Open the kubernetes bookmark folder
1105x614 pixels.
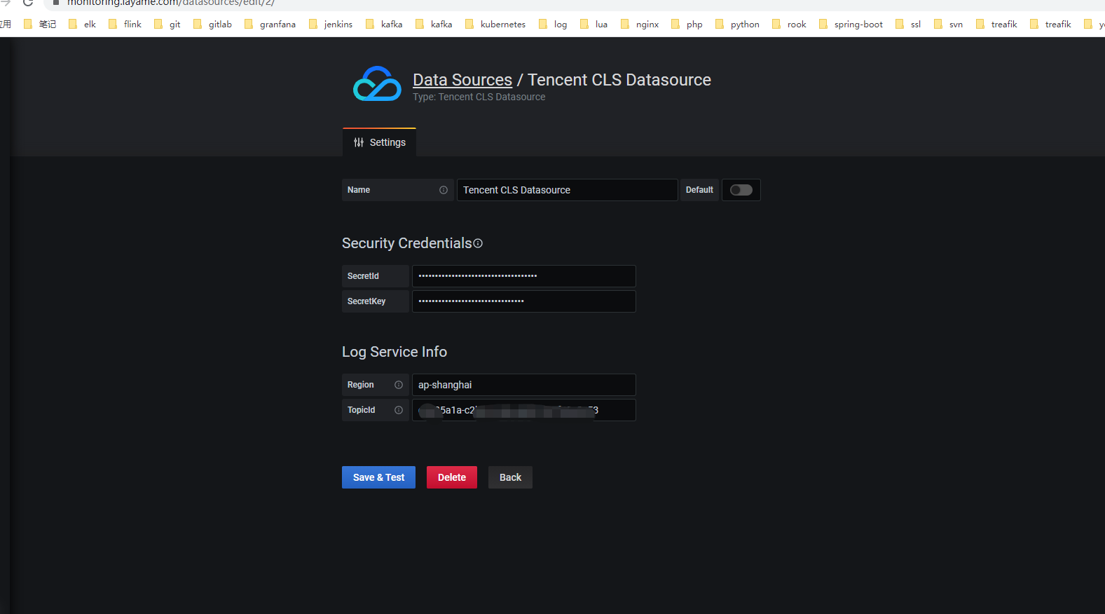click(495, 24)
